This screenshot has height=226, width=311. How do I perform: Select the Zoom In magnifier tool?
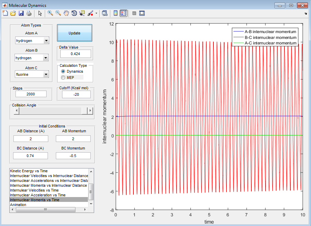coord(50,13)
